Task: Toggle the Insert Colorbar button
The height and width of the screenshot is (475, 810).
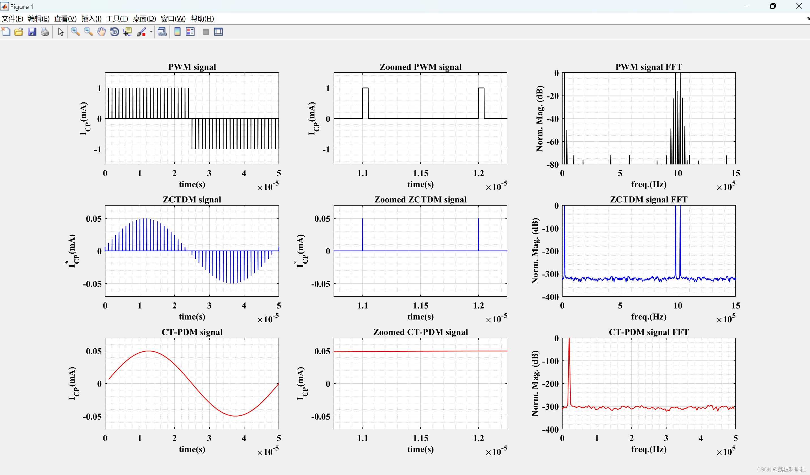Action: 177,32
